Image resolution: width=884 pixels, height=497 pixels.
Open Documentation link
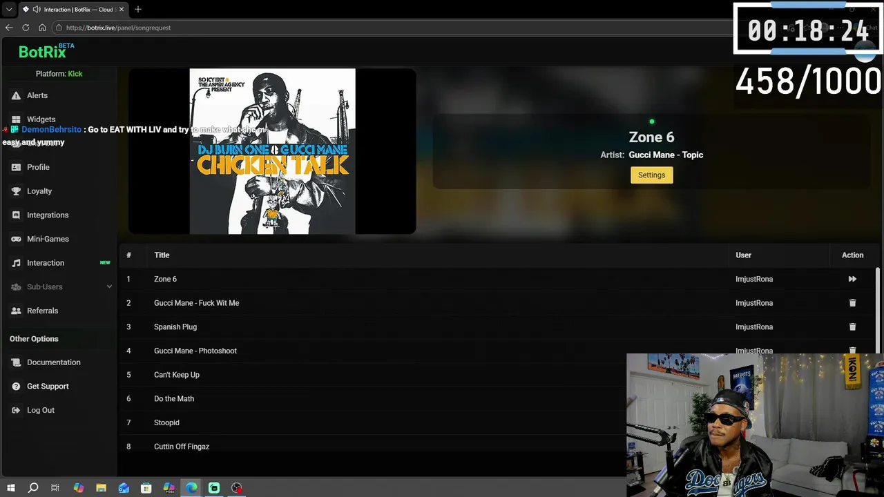(54, 362)
